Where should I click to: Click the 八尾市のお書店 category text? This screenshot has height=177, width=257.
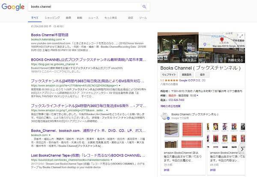pyautogui.click(x=169, y=84)
